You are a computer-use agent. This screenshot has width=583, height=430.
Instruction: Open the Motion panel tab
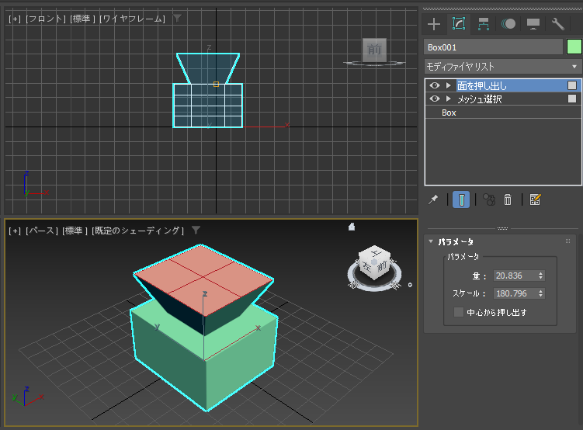(508, 24)
